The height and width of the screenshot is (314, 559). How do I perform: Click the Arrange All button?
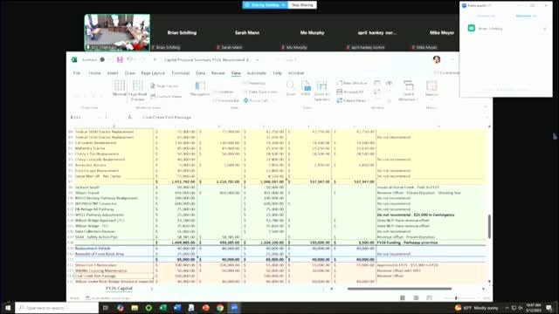point(350,92)
